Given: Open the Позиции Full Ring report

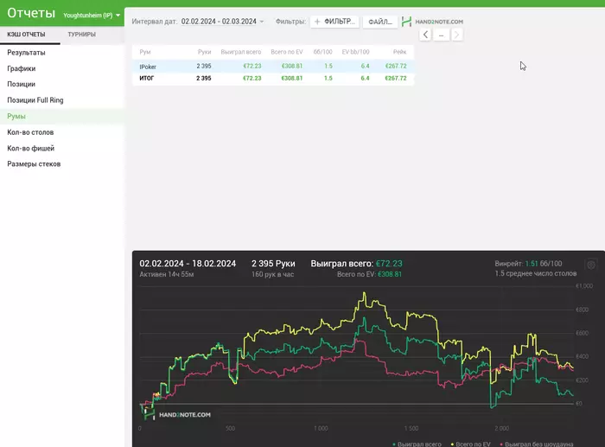Looking at the screenshot, I should pos(35,100).
